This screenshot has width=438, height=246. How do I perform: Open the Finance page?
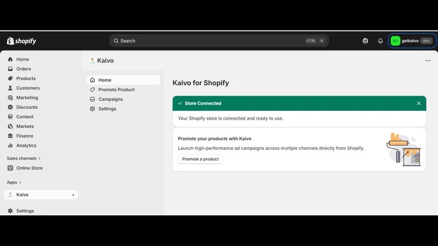[25, 136]
